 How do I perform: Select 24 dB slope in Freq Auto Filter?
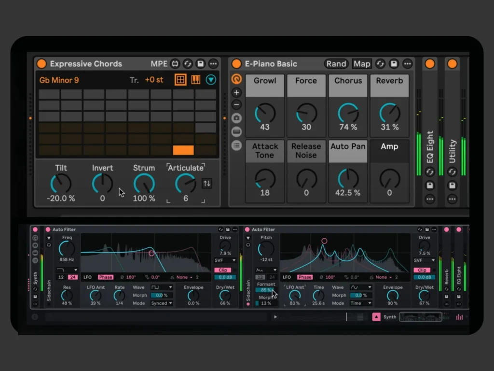coord(72,277)
